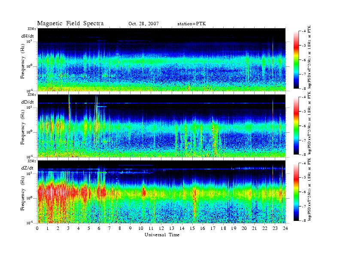Click hour '1' on the time axis
The width and height of the screenshot is (340, 262).
tap(48, 228)
